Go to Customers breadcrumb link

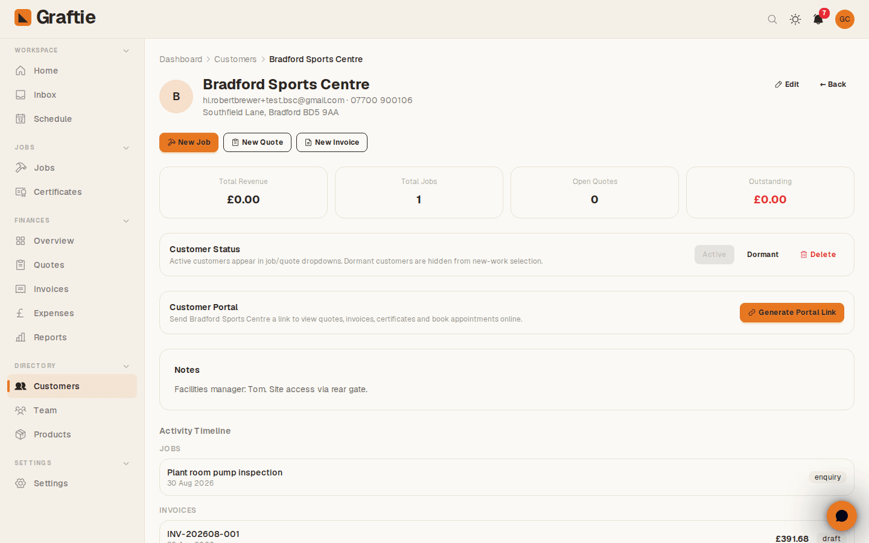point(235,59)
